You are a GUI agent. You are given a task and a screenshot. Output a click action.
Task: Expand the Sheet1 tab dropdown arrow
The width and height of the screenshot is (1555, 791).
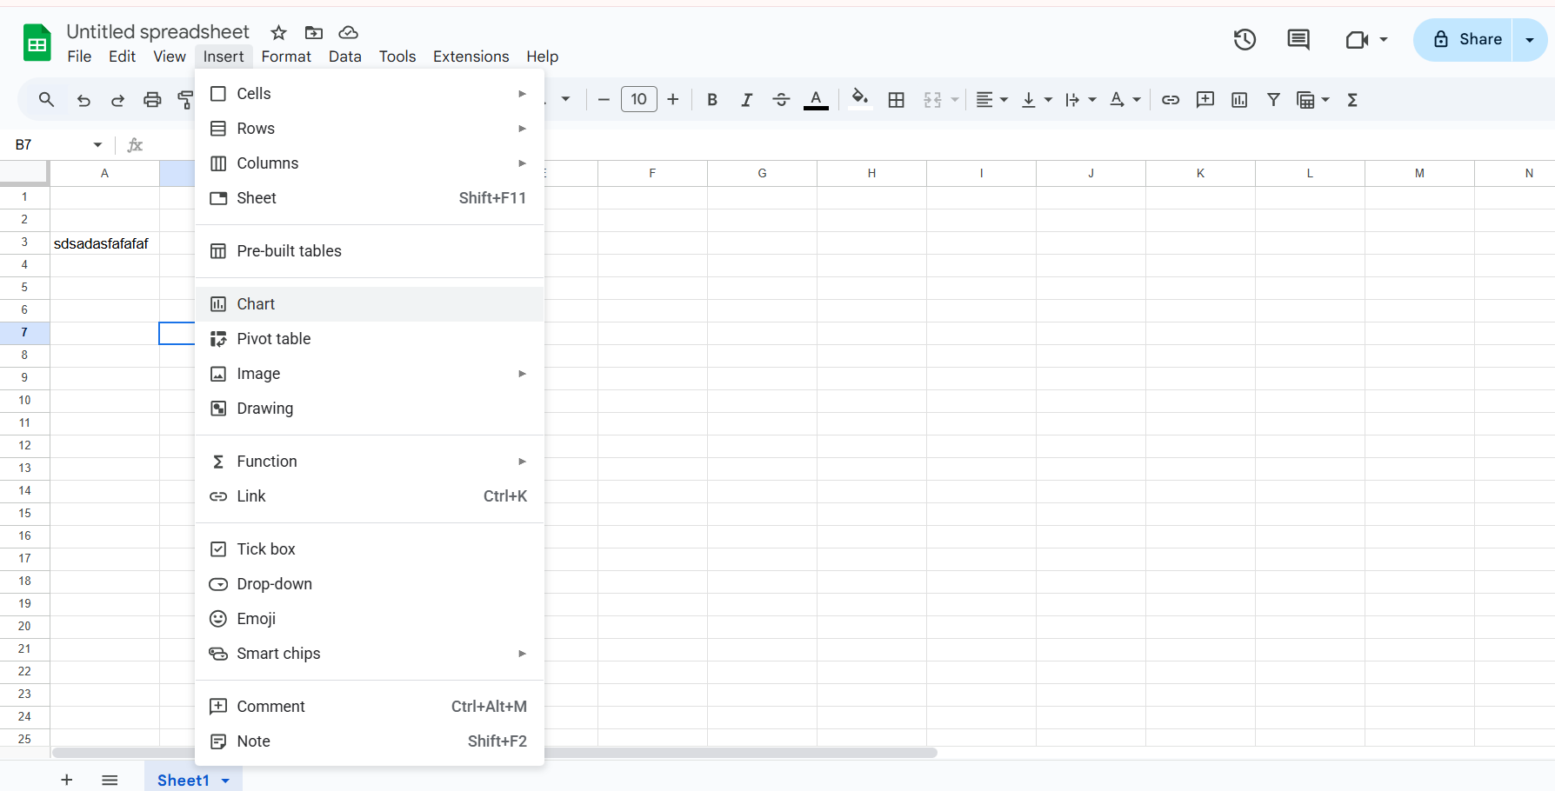(225, 781)
